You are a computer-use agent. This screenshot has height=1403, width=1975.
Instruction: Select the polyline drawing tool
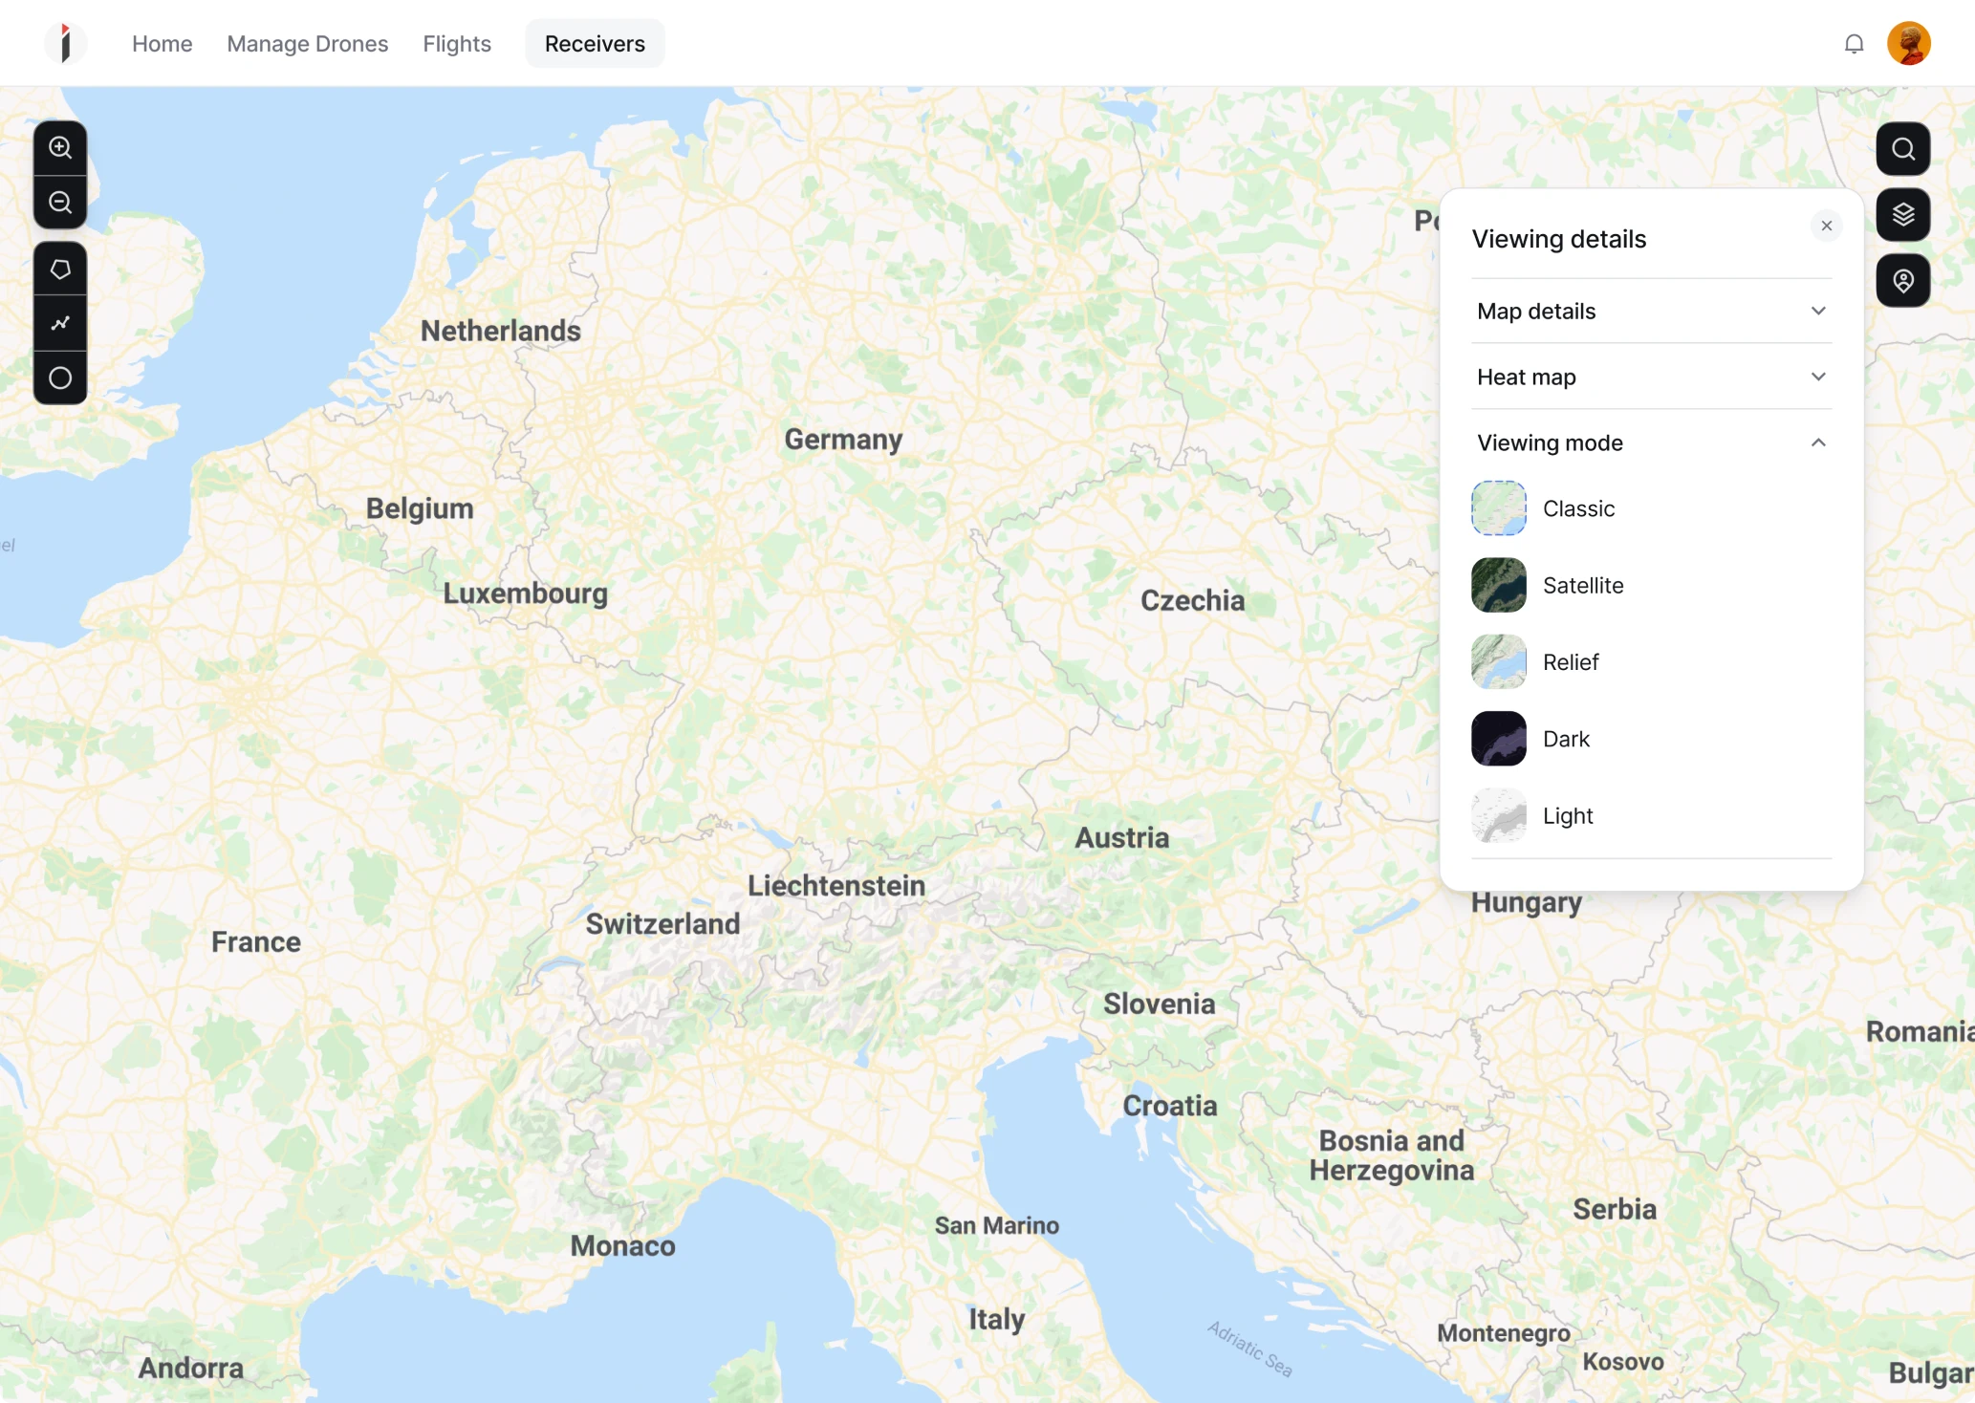[x=60, y=323]
